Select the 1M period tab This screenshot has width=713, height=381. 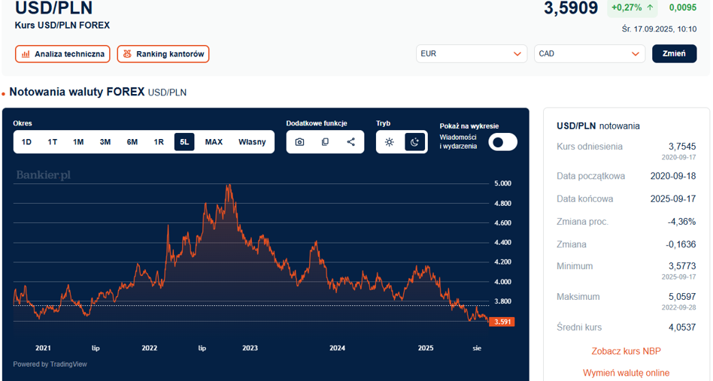(78, 142)
